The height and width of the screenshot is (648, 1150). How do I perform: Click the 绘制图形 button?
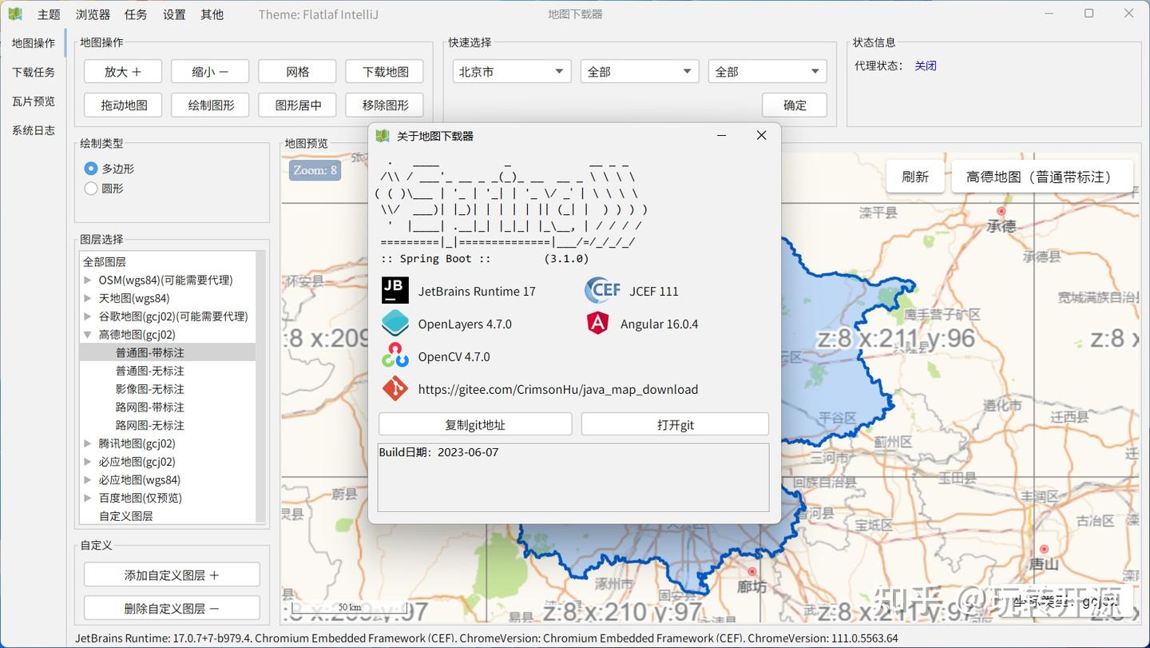210,105
